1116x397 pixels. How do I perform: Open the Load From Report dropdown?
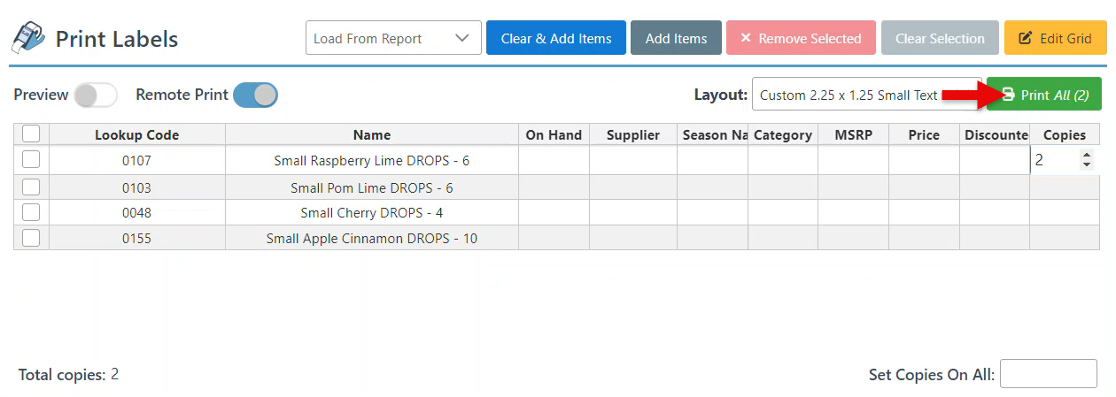coord(393,38)
